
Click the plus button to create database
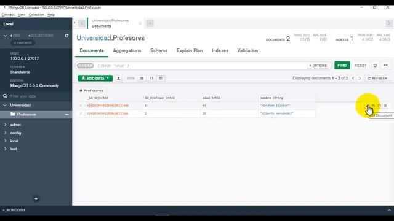point(36,199)
